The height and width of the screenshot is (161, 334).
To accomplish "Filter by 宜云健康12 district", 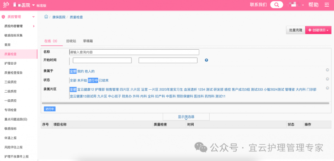I will (86, 90).
